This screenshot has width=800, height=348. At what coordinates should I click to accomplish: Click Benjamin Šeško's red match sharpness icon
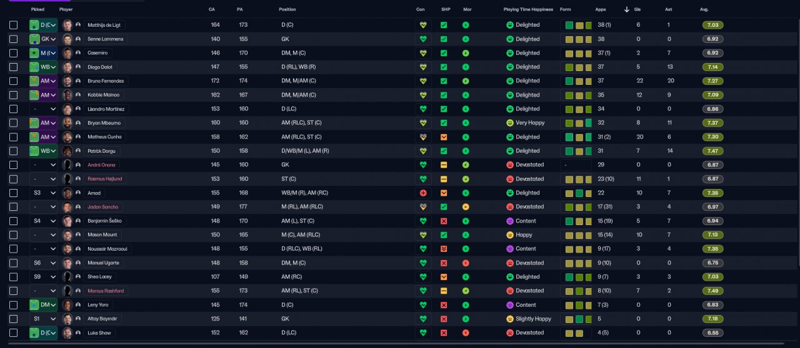[x=444, y=221]
